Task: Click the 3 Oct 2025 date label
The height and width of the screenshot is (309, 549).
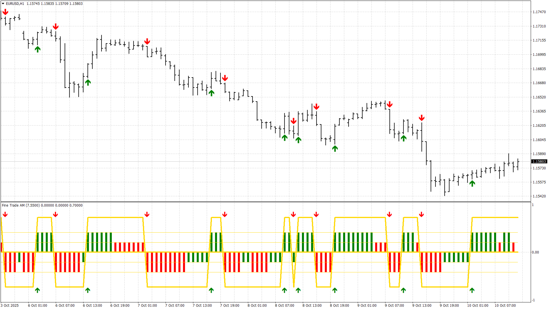Action: pyautogui.click(x=10, y=305)
